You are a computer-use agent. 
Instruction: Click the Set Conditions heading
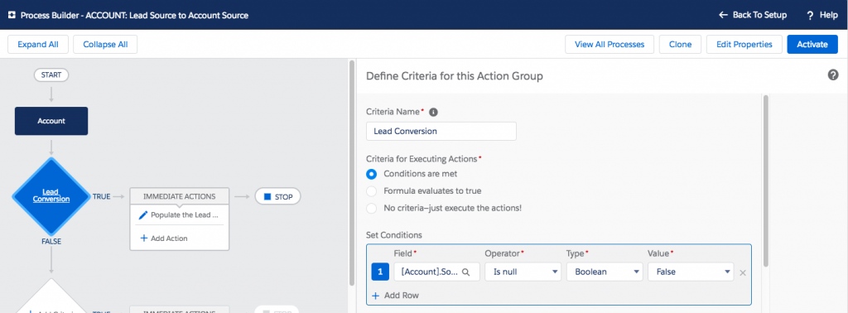[394, 235]
